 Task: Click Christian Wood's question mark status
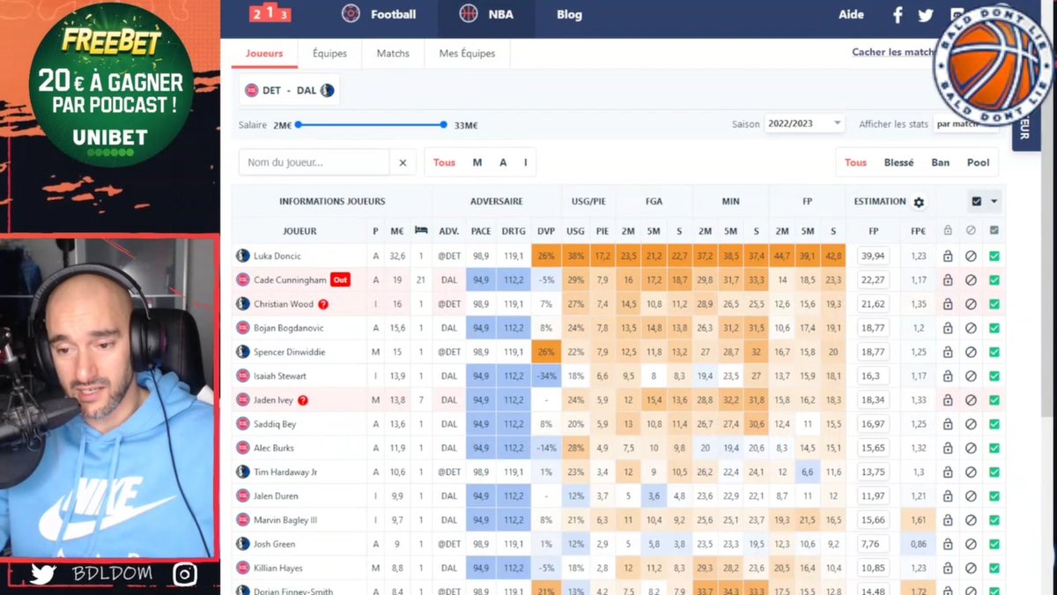[323, 304]
